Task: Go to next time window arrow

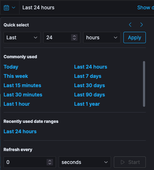Action: [142, 25]
